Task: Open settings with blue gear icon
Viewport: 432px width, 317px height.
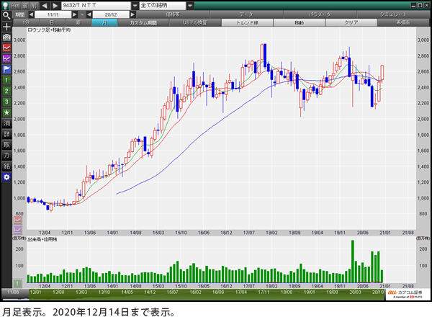Action: (6, 177)
